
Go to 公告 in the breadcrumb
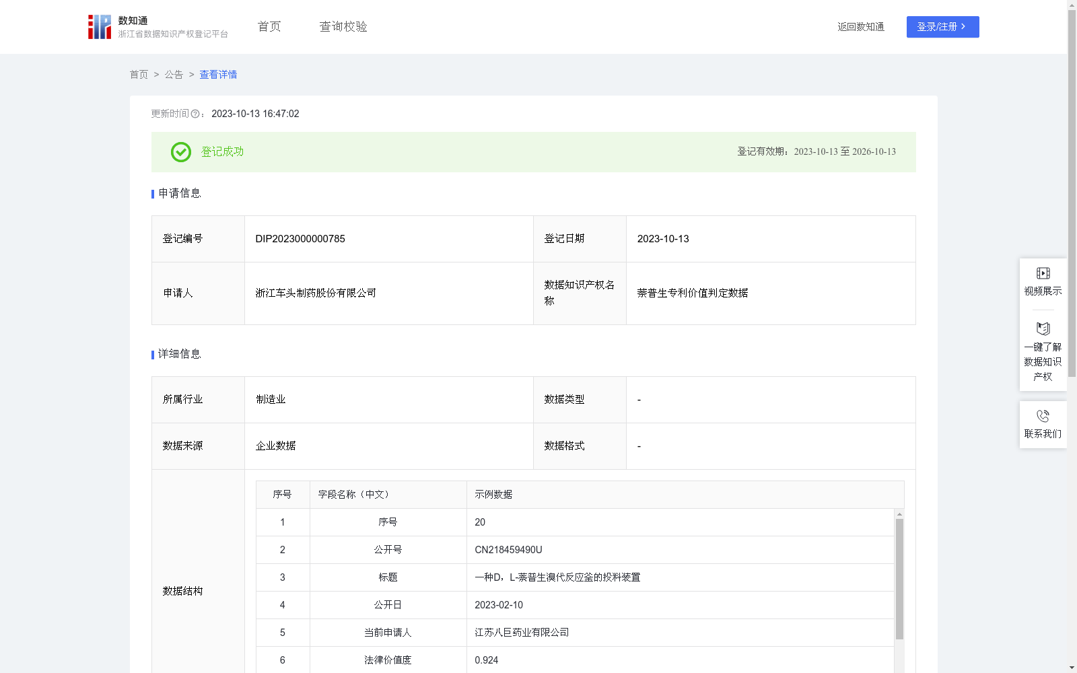pyautogui.click(x=174, y=75)
